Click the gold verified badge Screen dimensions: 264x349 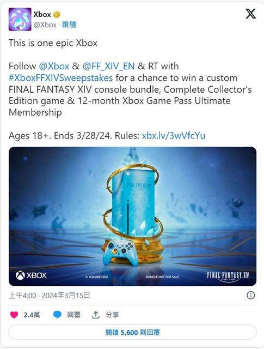coord(57,15)
